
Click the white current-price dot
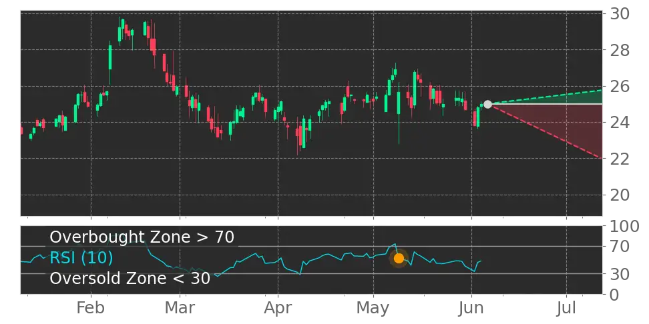pyautogui.click(x=487, y=104)
